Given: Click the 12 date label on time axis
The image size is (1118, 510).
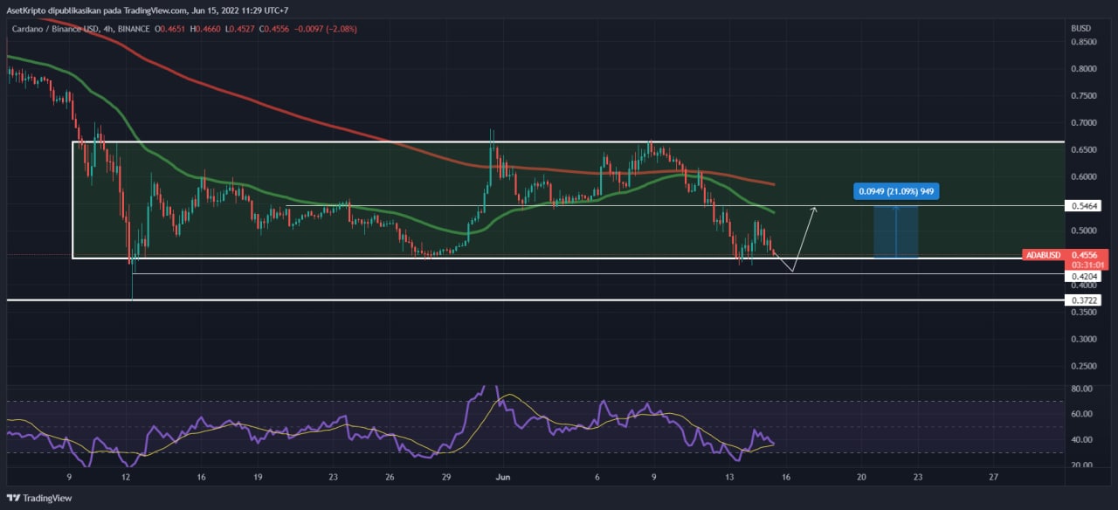Looking at the screenshot, I should pyautogui.click(x=127, y=478).
